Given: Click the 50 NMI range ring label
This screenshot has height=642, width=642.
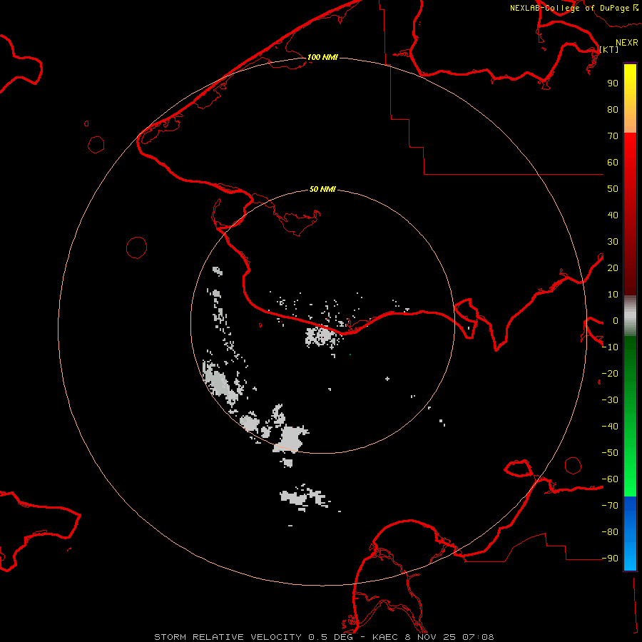Looking at the screenshot, I should 322,189.
